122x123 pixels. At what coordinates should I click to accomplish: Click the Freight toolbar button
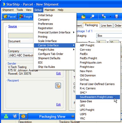coord(26,16)
